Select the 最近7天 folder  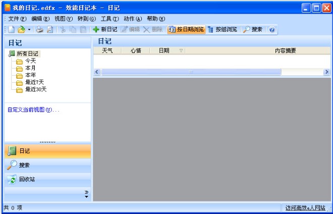34,82
